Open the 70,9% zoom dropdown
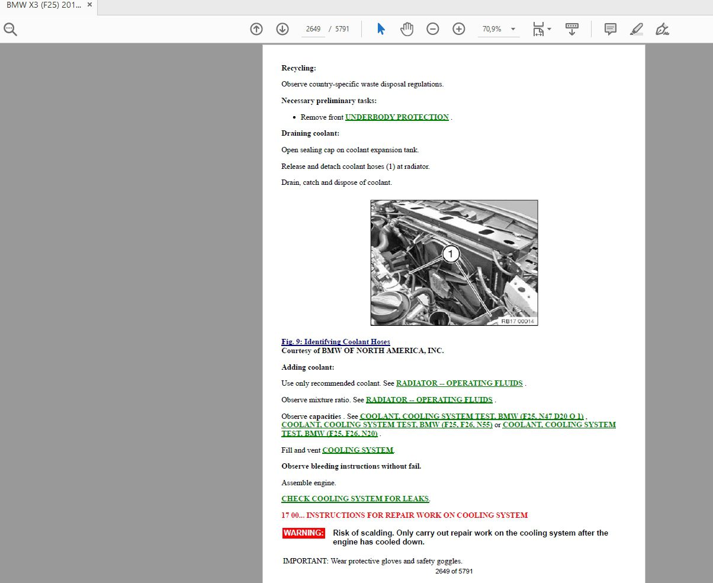Image resolution: width=713 pixels, height=583 pixels. click(513, 29)
